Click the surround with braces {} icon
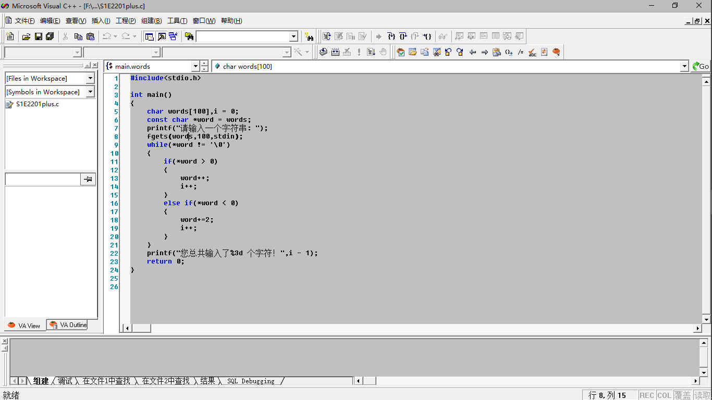 pos(509,52)
